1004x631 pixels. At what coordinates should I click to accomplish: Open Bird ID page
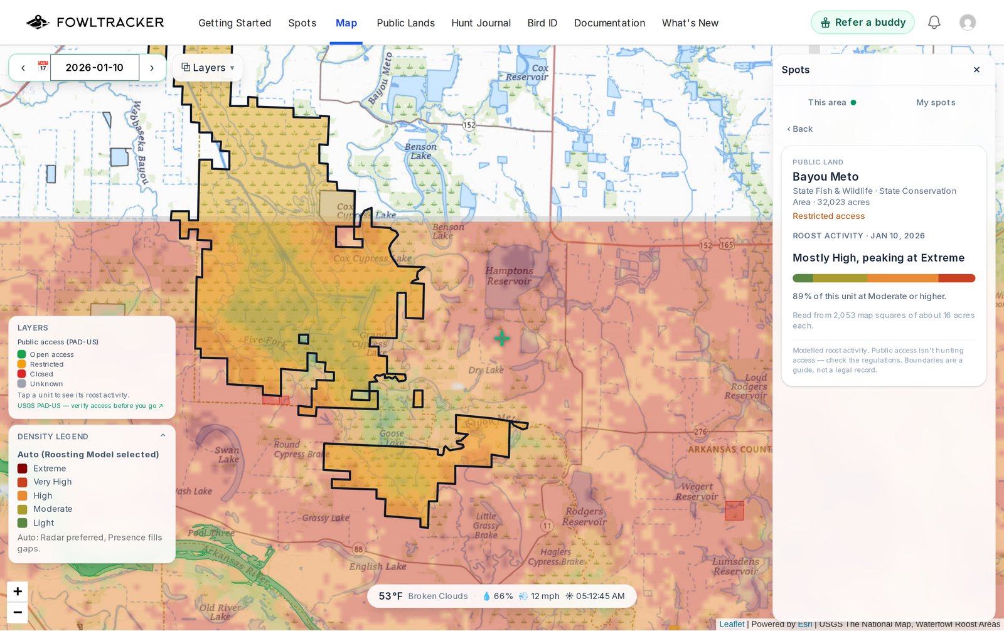click(x=542, y=23)
